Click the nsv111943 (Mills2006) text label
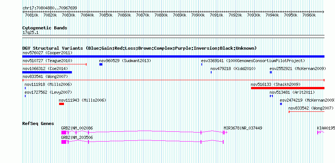The height and width of the screenshot is (163, 335). pos(82,100)
